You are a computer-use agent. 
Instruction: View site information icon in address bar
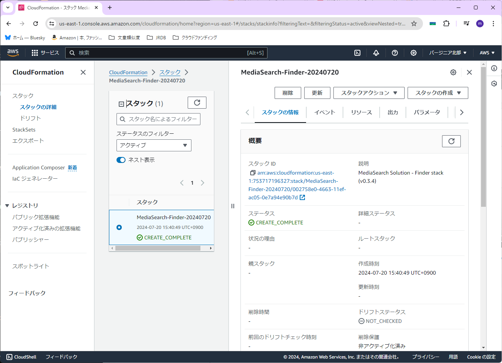pos(52,24)
